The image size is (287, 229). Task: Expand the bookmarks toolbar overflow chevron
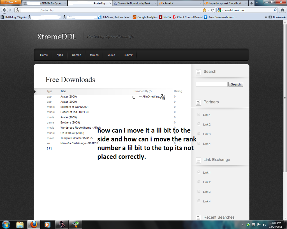pyautogui.click(x=266, y=17)
